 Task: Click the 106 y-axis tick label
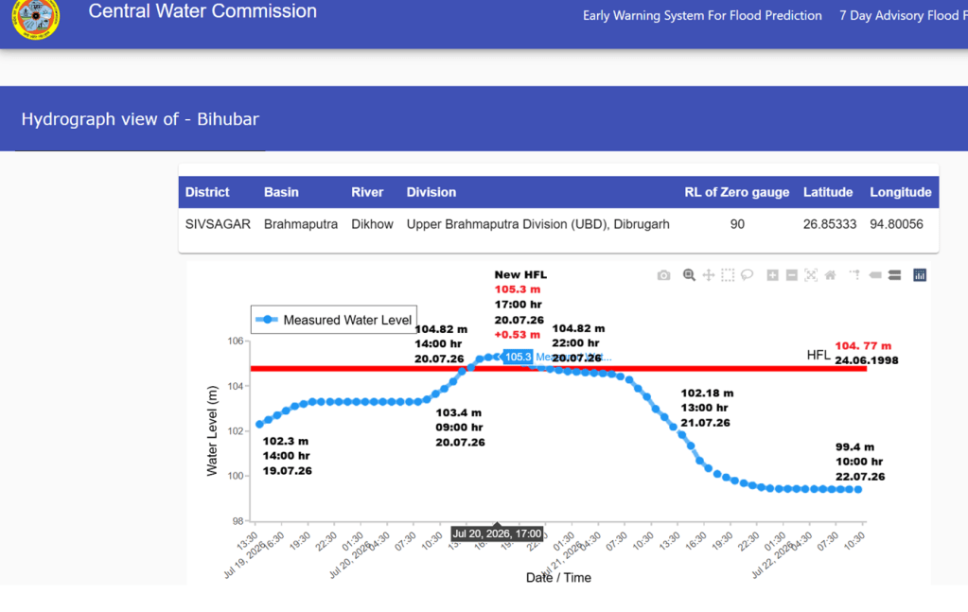[236, 341]
